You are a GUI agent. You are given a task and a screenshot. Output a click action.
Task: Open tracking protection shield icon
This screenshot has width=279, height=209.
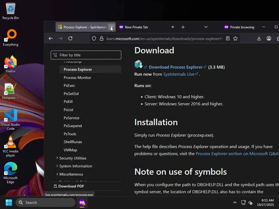(x=94, y=38)
